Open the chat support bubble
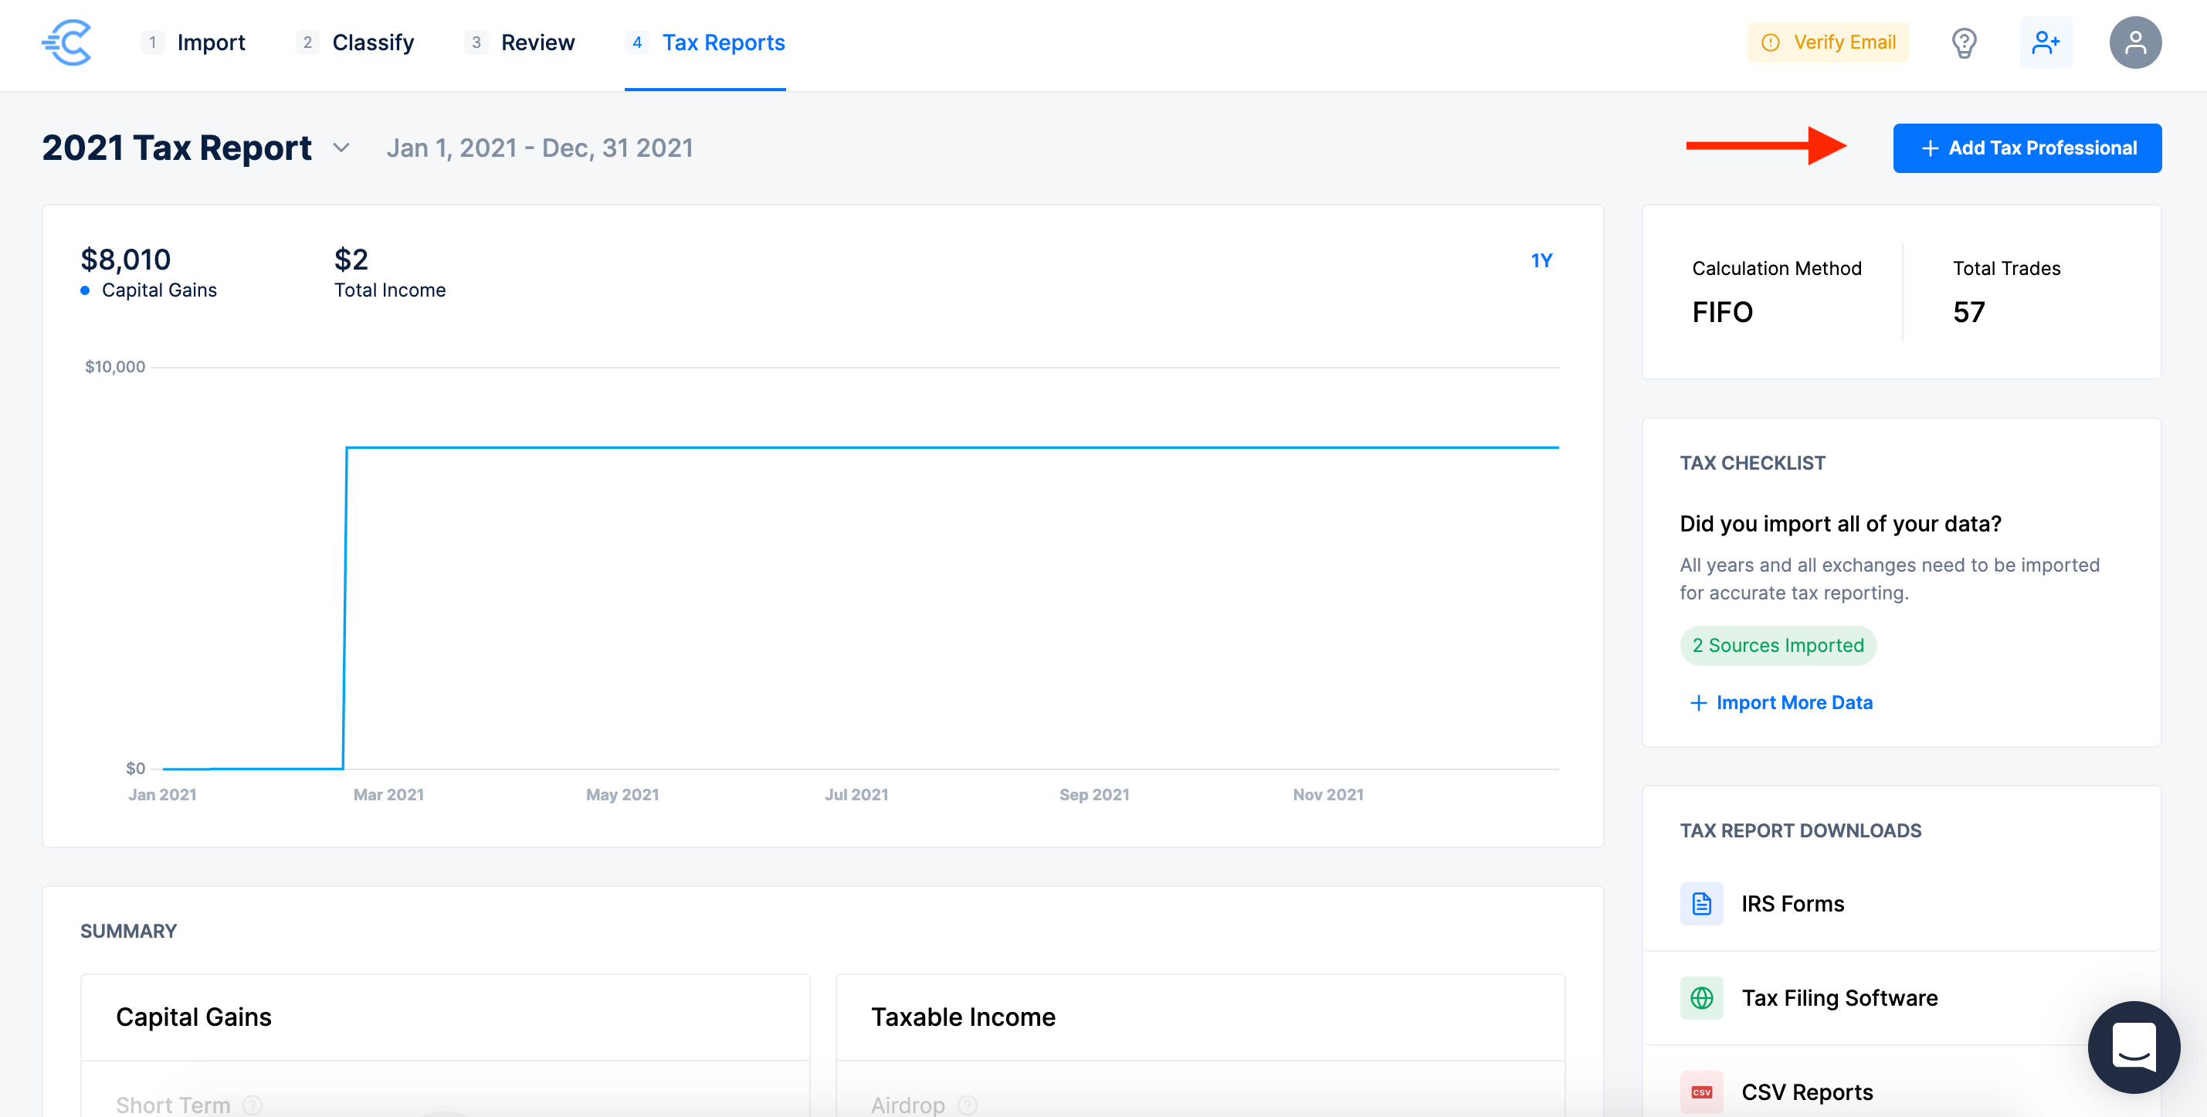This screenshot has width=2207, height=1117. click(2132, 1046)
